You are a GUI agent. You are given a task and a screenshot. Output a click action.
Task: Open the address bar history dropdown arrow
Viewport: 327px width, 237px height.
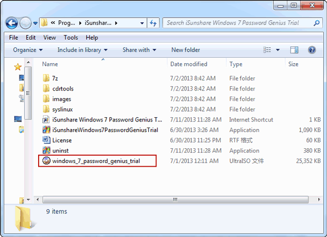coord(142,23)
